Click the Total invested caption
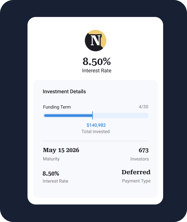 point(95,132)
